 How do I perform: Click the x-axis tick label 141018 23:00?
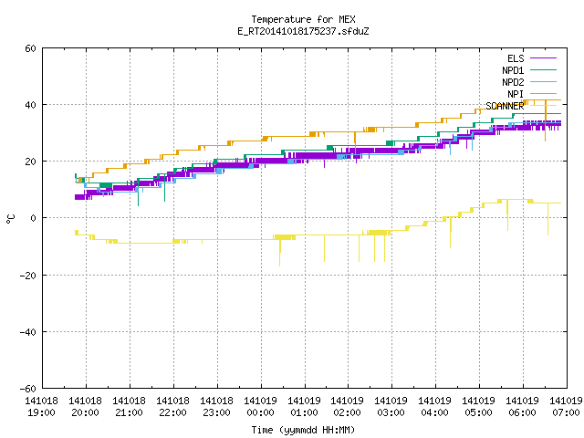tap(216, 407)
